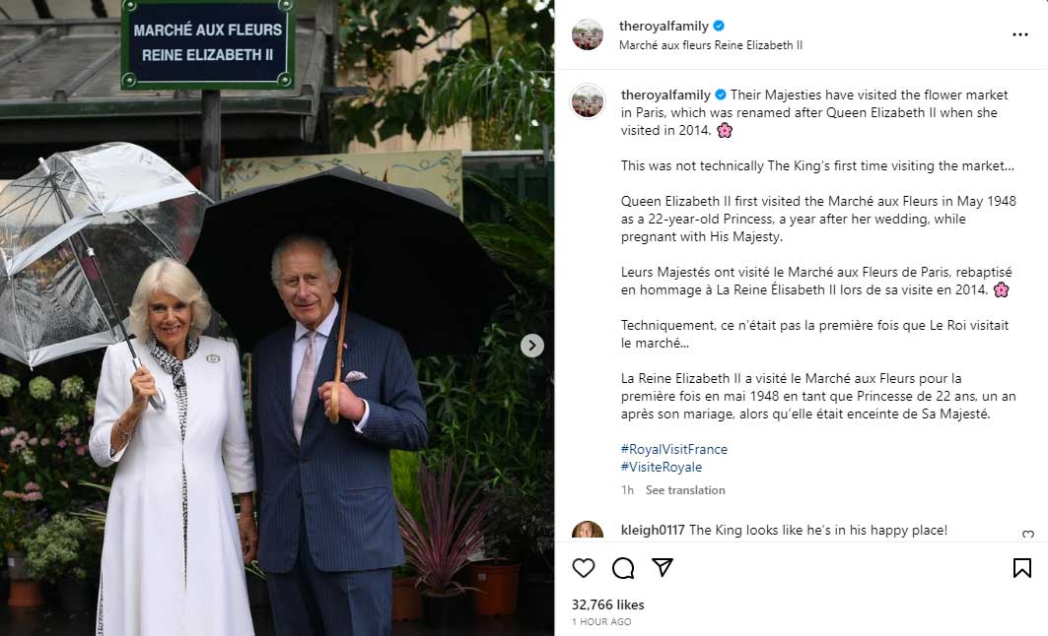The width and height of the screenshot is (1048, 636).
Task: Go to next photo arrow
Action: click(532, 345)
